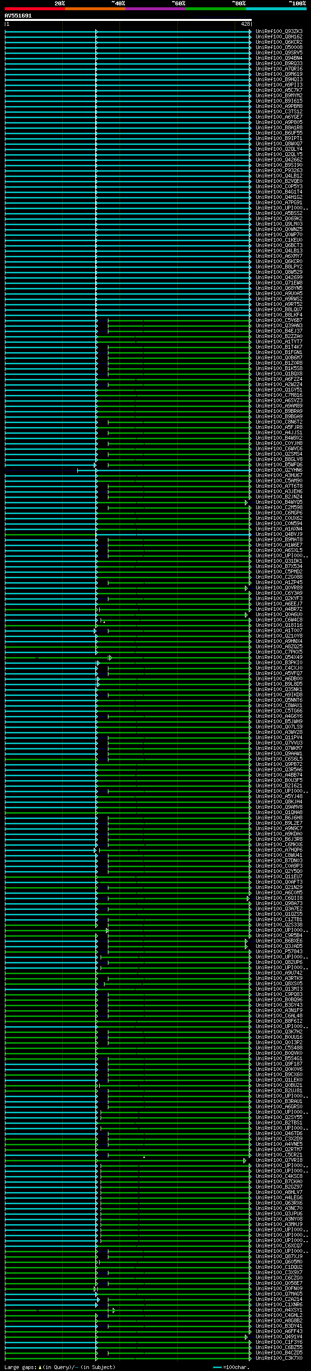Select hit label UniRef100_Q63RX6

(x=279, y=1203)
